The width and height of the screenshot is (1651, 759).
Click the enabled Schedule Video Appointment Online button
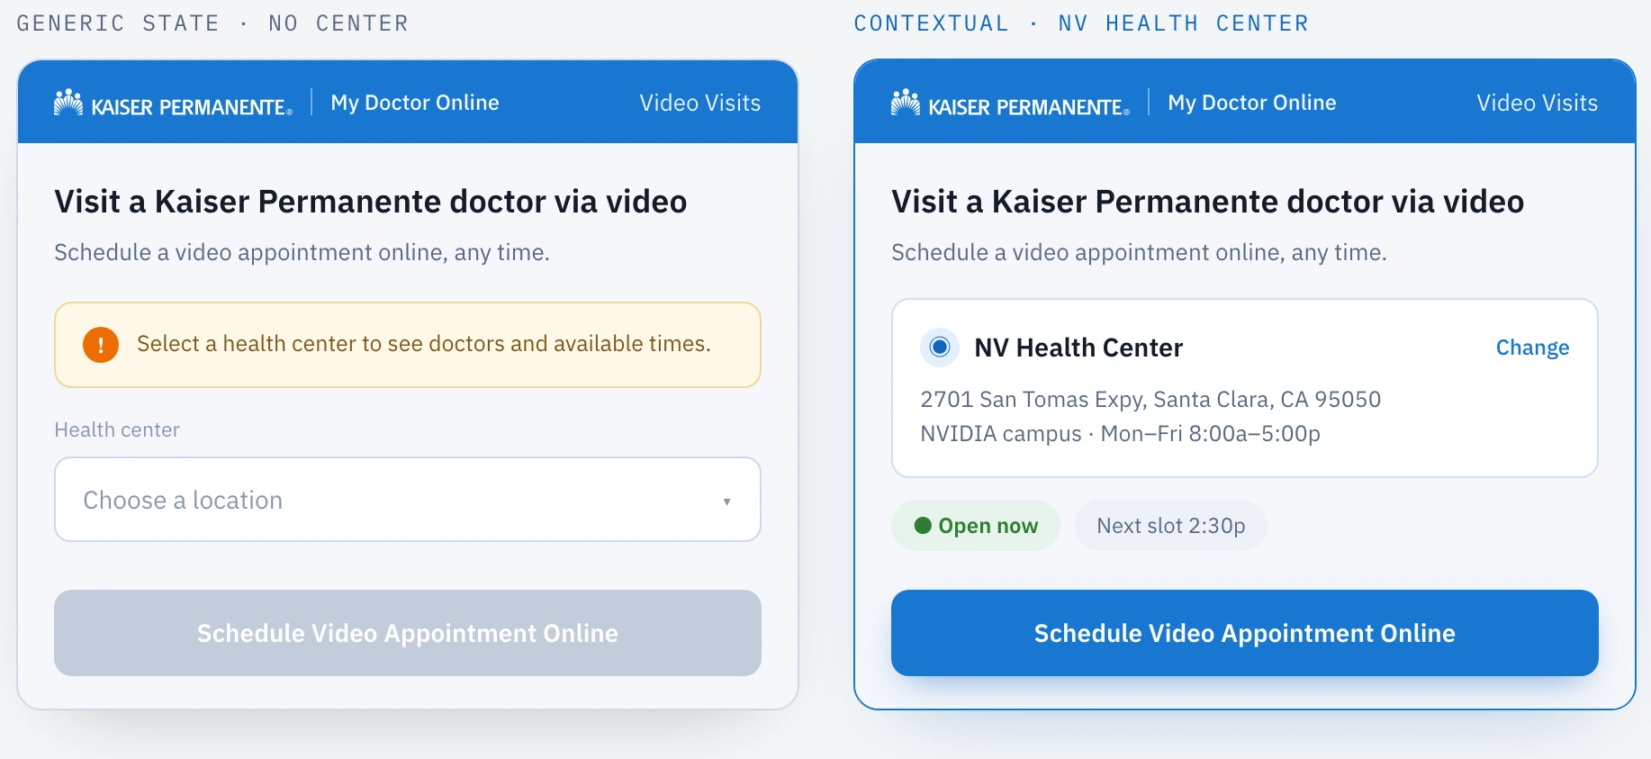click(x=1245, y=633)
